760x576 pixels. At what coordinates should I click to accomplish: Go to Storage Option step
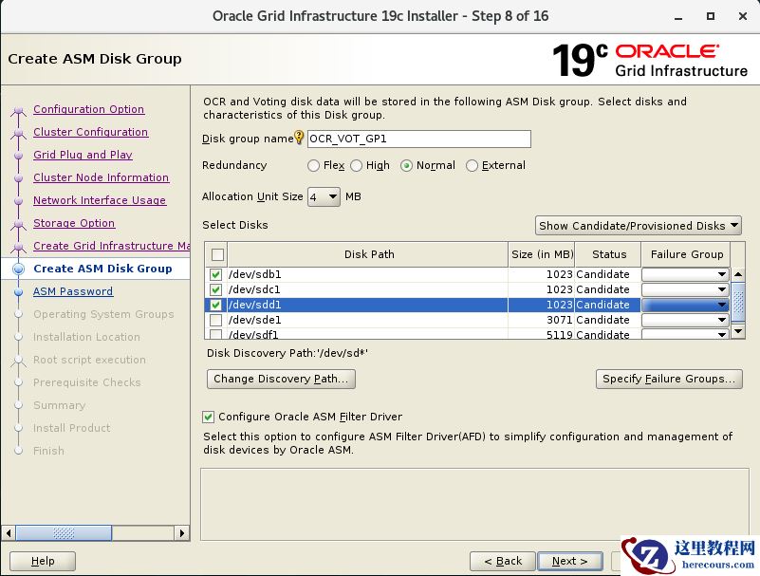[x=74, y=223]
